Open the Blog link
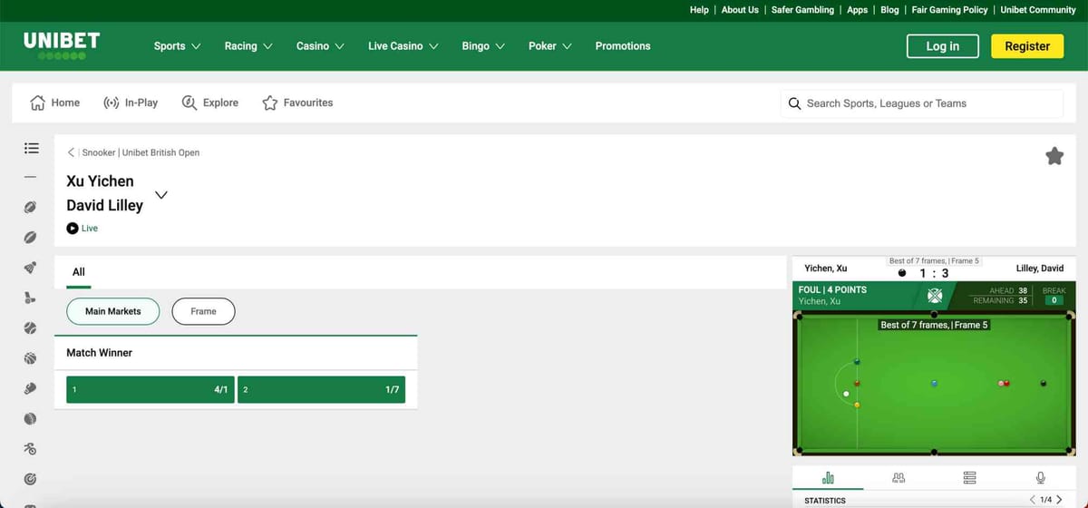 coord(889,10)
